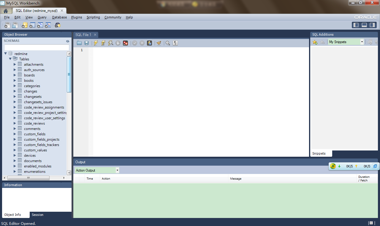Expand the boards table node
This screenshot has width=380, height=226.
coord(15,75)
